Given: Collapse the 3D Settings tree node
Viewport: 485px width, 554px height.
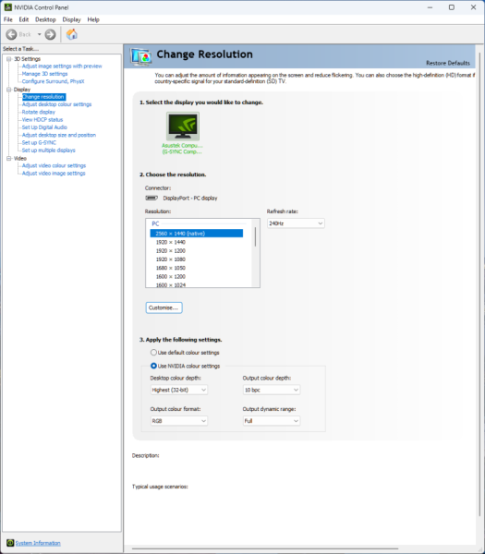Looking at the screenshot, I should point(9,59).
